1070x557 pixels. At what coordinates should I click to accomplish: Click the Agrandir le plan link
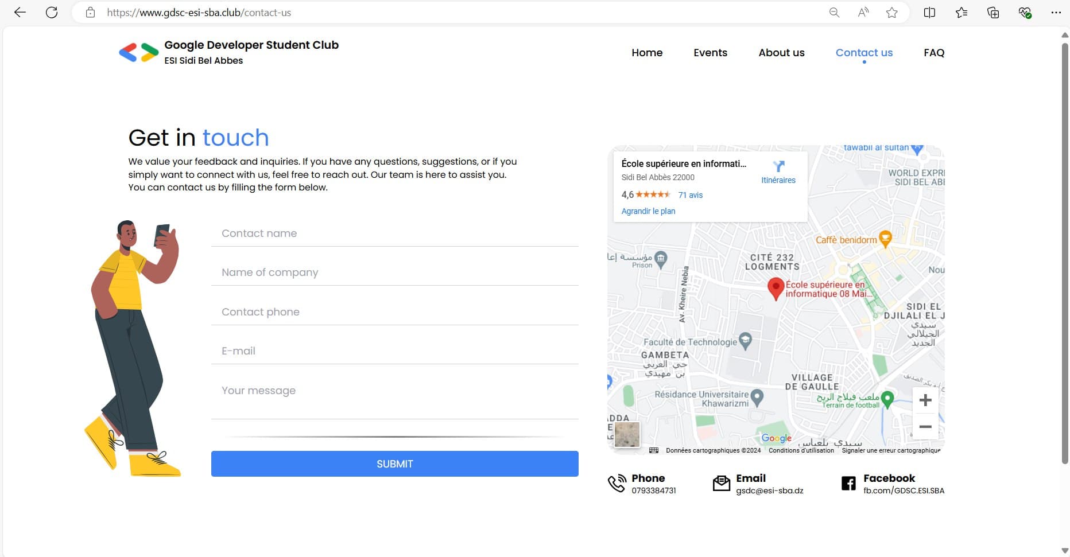coord(648,211)
